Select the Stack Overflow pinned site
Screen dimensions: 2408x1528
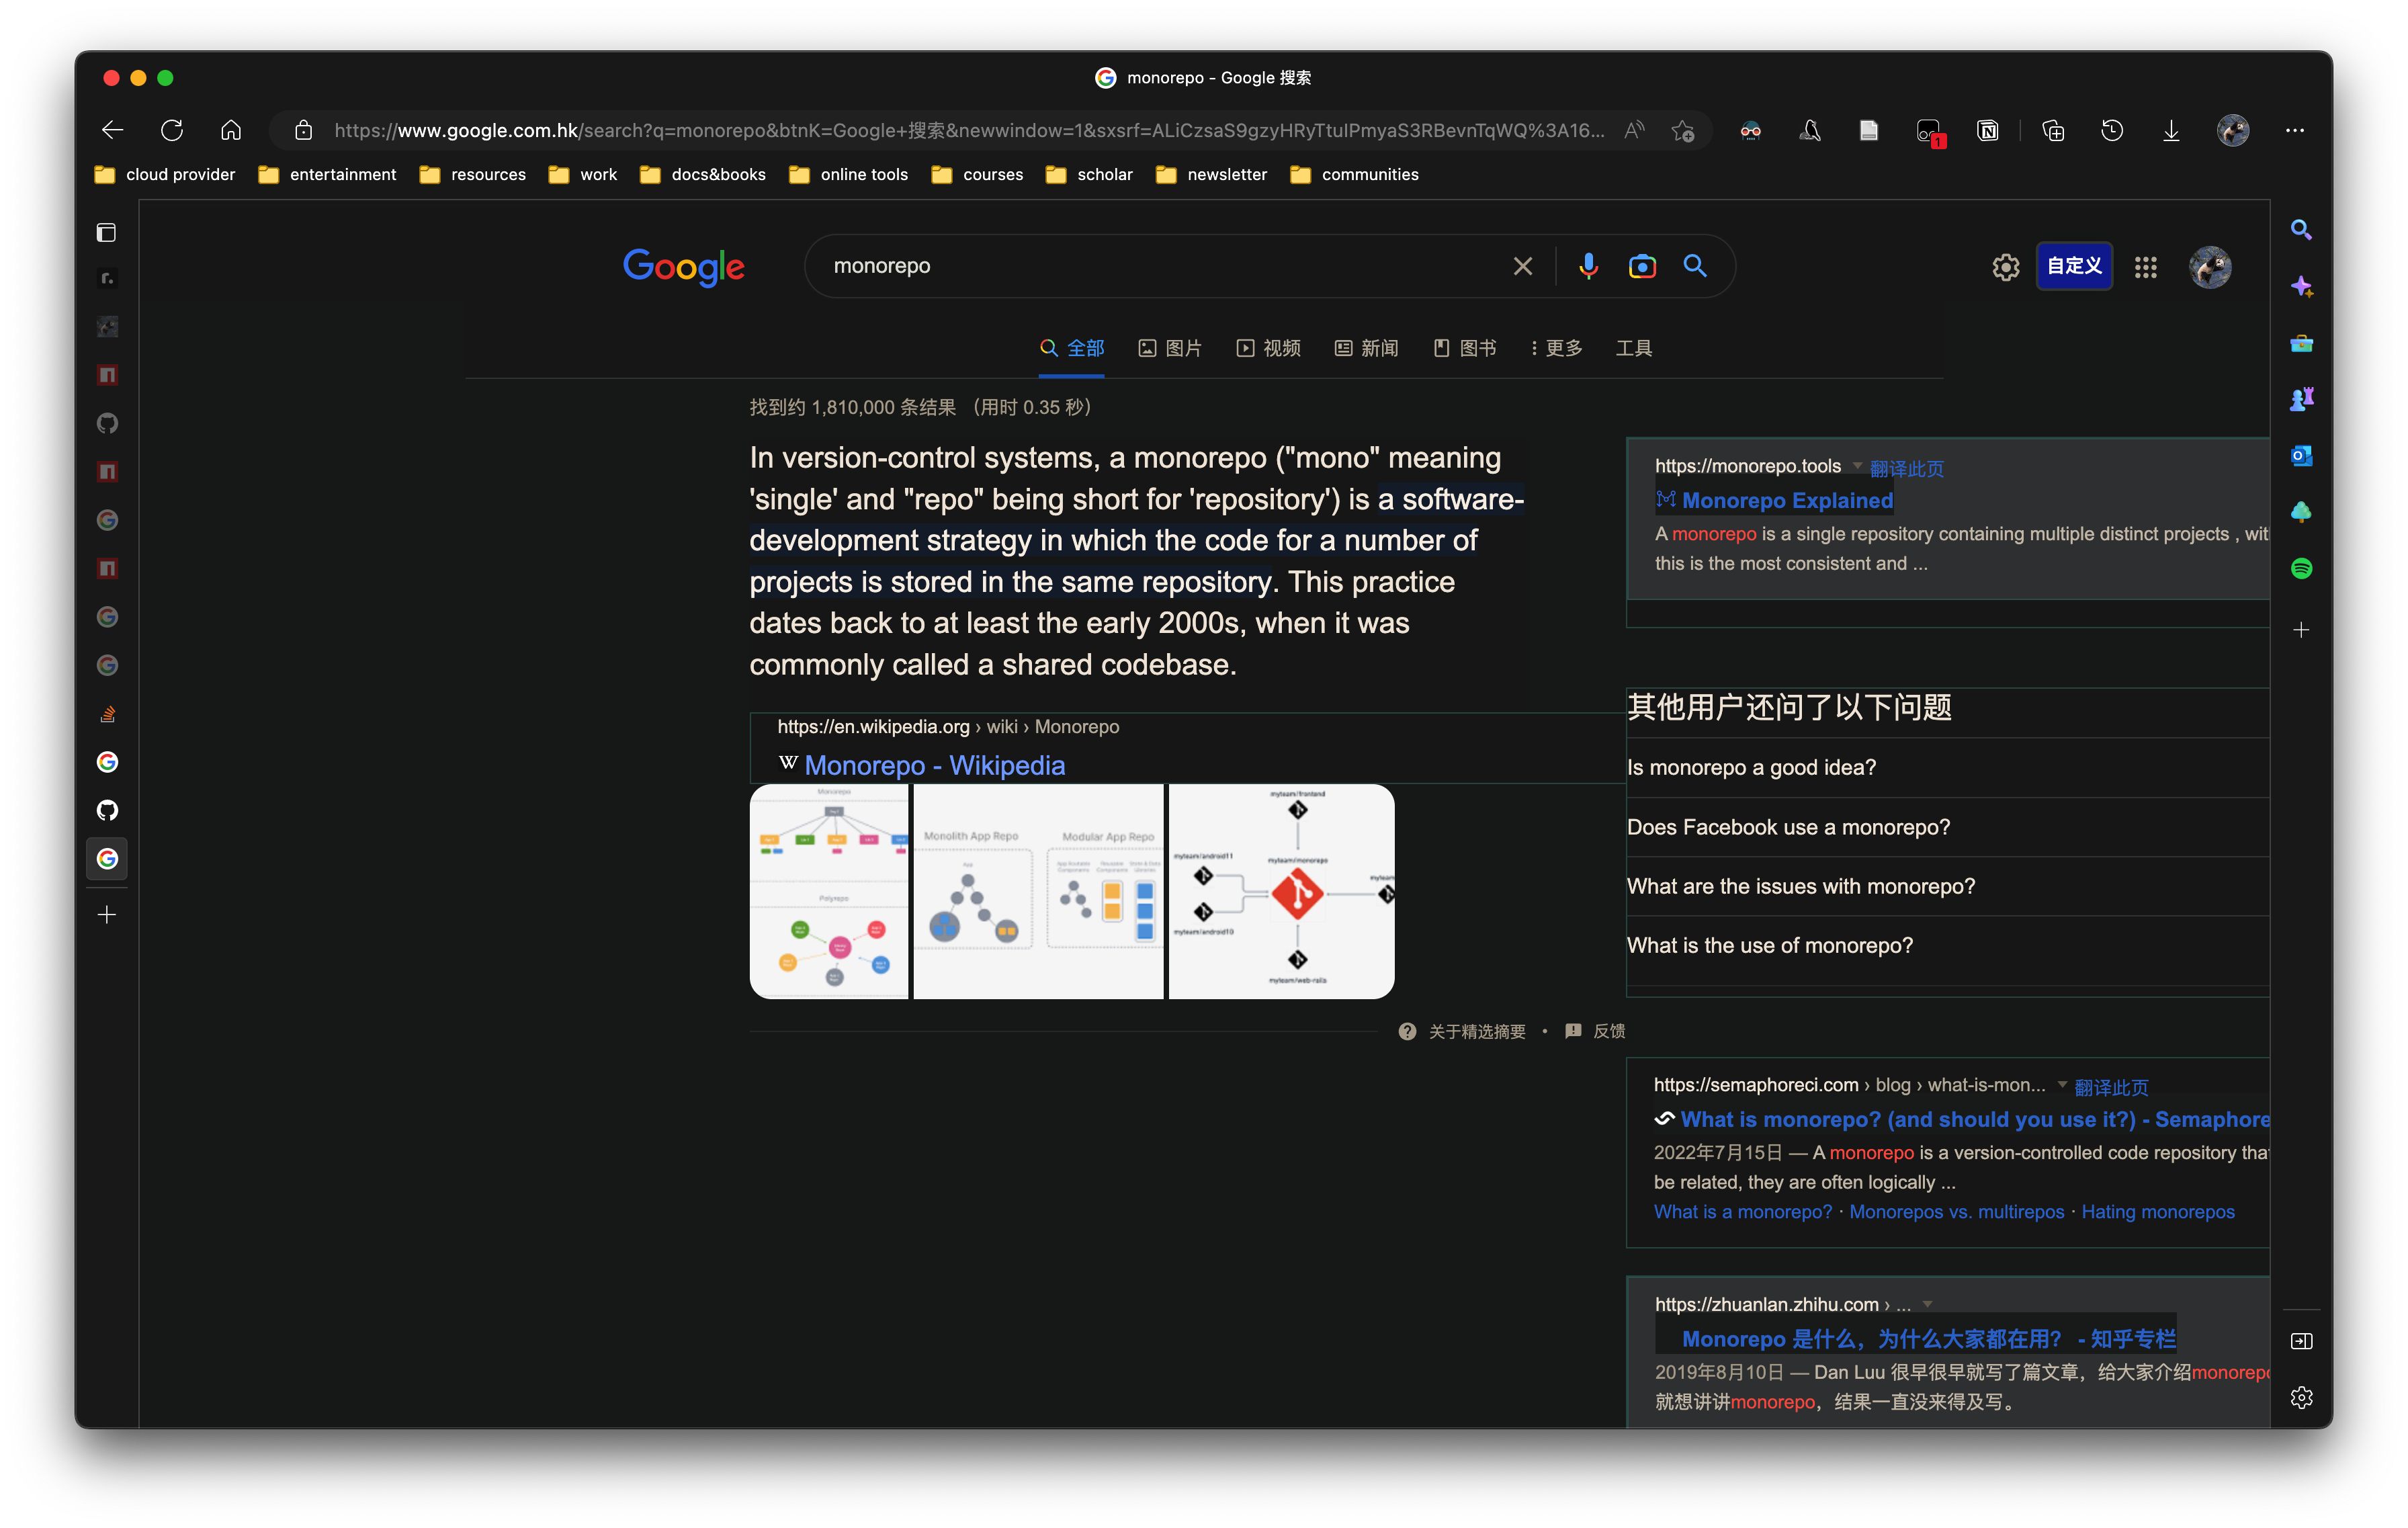107,712
